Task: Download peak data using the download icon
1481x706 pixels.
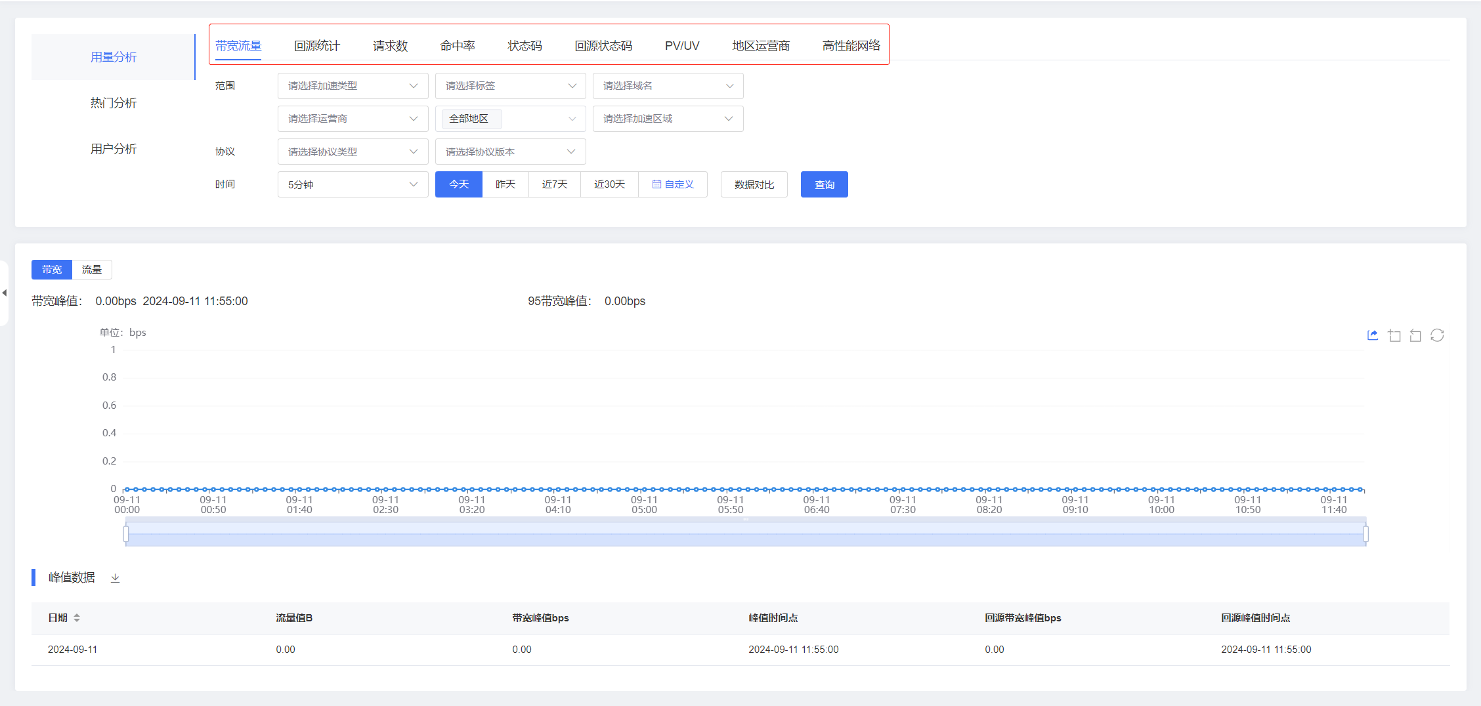Action: 115,578
